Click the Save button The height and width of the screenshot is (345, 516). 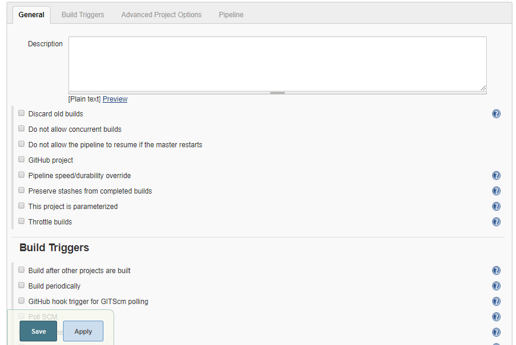pyautogui.click(x=38, y=331)
